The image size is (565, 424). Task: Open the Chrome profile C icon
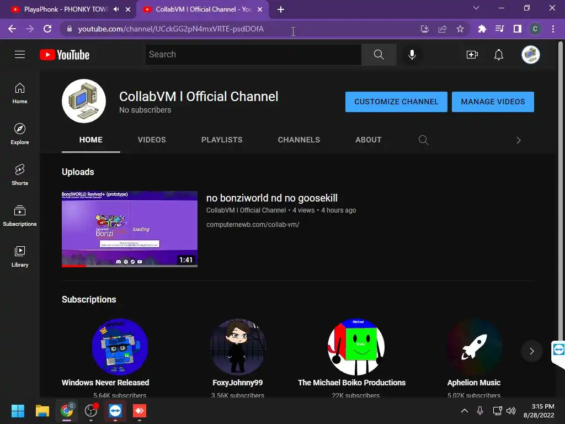pyautogui.click(x=535, y=29)
